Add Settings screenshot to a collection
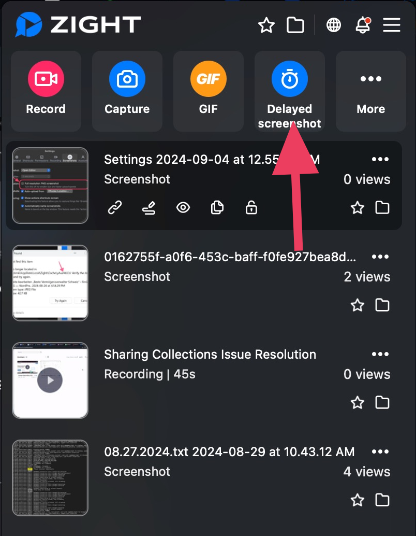This screenshot has height=536, width=416. (382, 207)
